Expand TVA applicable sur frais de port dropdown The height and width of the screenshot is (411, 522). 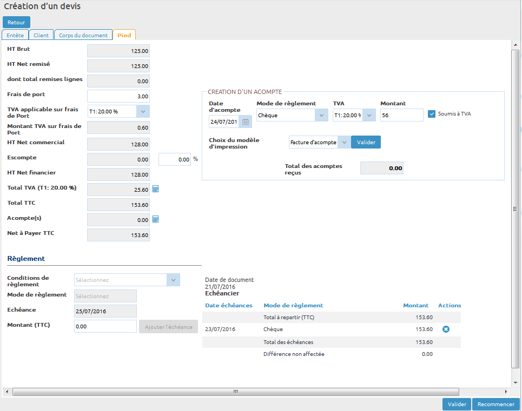tap(143, 111)
